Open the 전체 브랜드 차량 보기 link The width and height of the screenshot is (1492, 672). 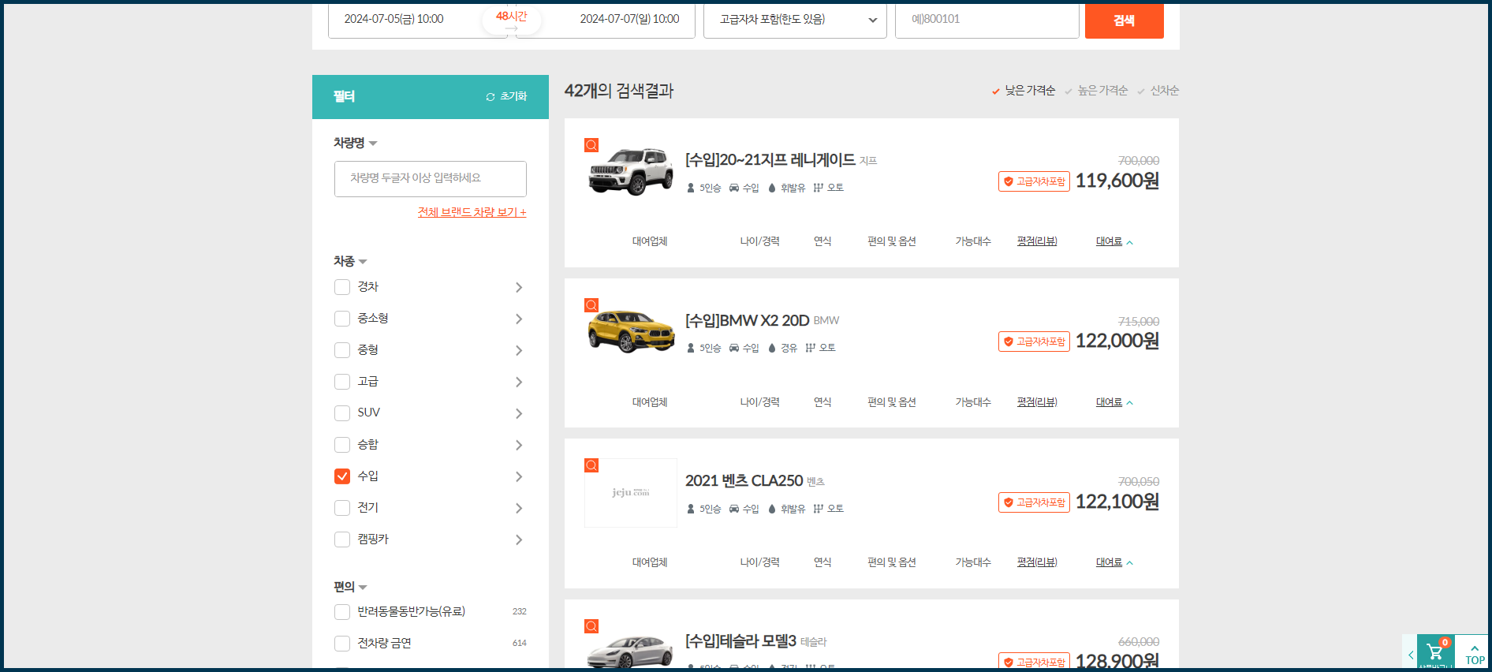(x=472, y=212)
